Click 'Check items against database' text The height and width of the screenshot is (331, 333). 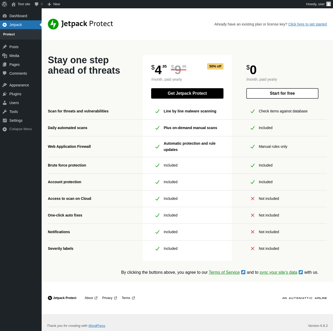pos(283,111)
